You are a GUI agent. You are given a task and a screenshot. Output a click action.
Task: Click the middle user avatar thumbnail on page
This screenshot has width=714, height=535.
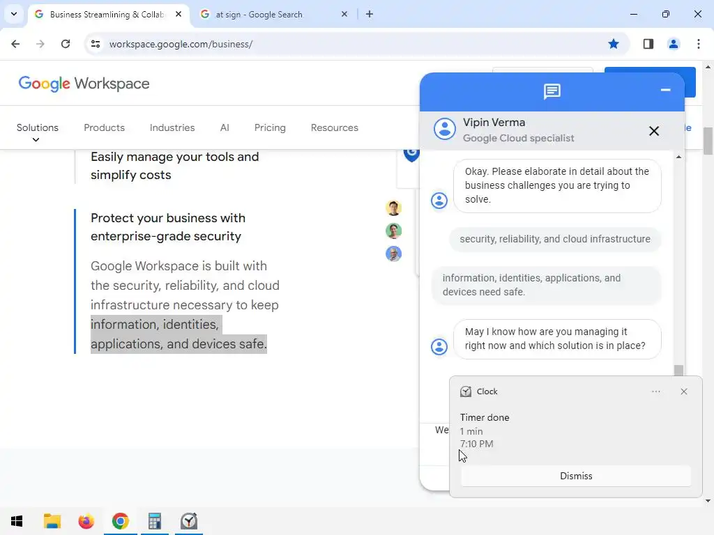tap(393, 231)
